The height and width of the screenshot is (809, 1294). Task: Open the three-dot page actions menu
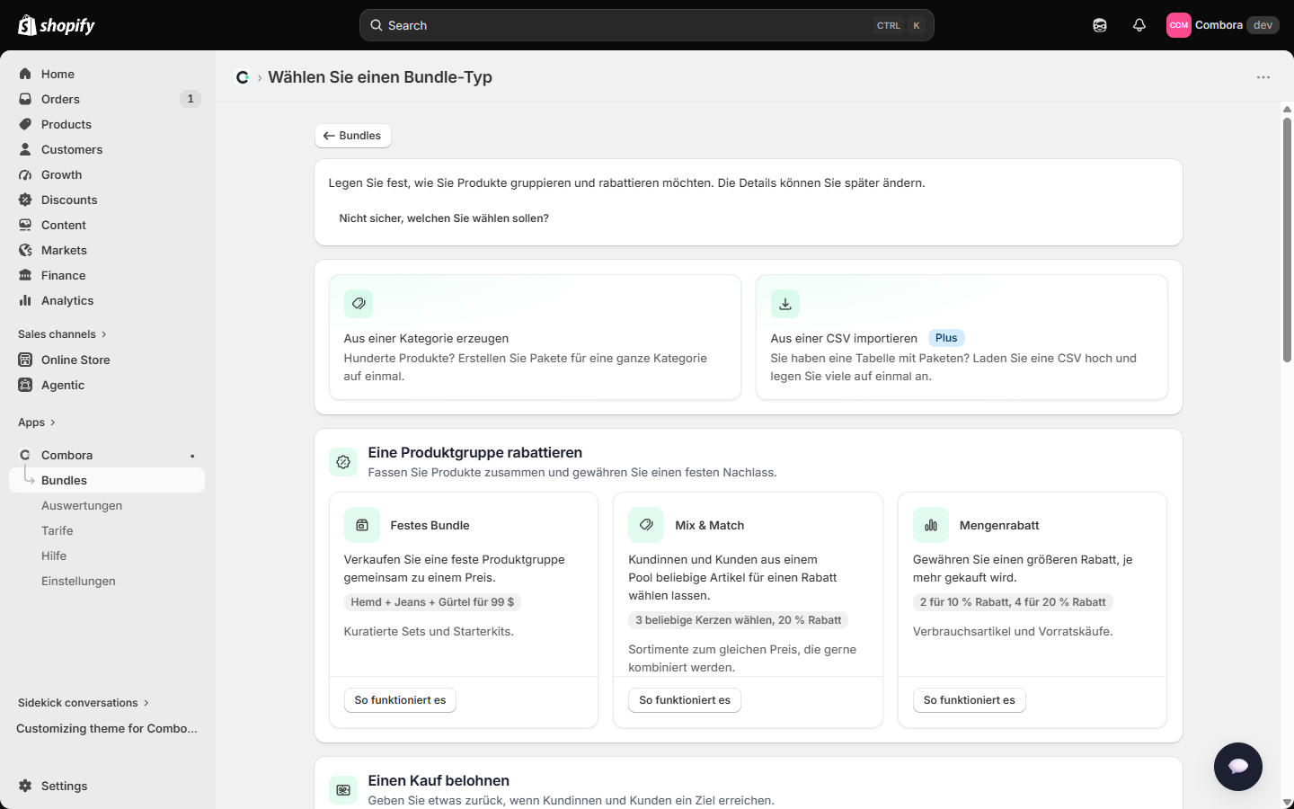click(1263, 77)
